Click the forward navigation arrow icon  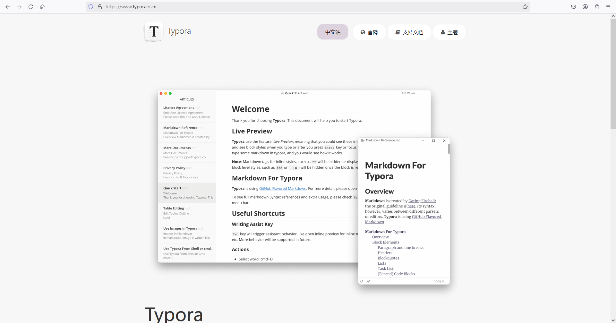pos(19,7)
